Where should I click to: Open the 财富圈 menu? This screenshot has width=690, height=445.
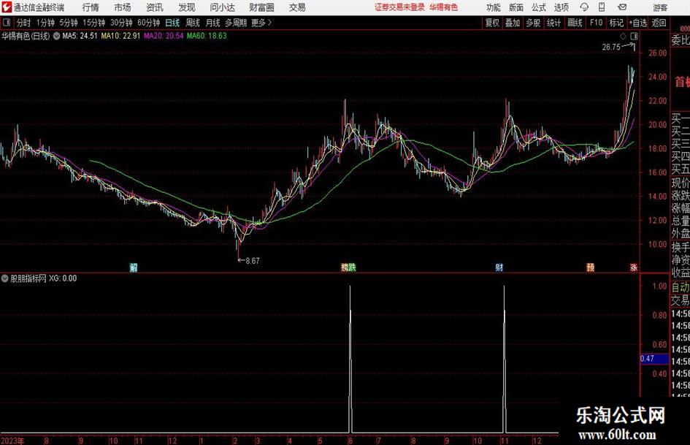coord(261,7)
